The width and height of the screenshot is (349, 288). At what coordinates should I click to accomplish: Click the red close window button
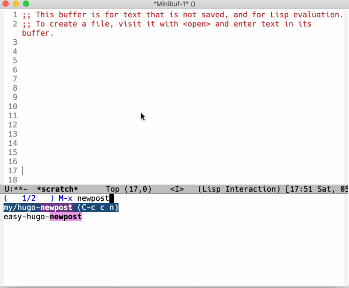pos(6,4)
